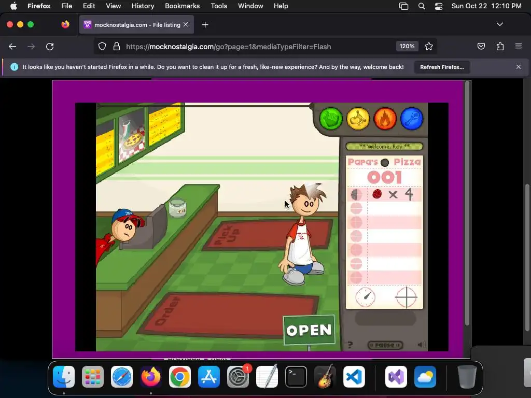Click the Refresh Firefox button
The height and width of the screenshot is (398, 531).
(442, 67)
